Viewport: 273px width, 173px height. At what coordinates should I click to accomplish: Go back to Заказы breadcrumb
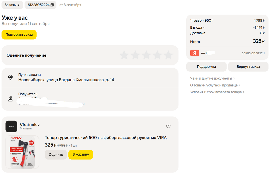tap(12, 5)
